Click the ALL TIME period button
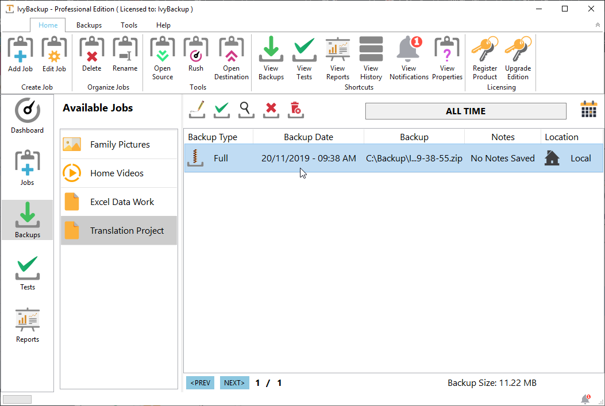The width and height of the screenshot is (605, 406). (466, 111)
